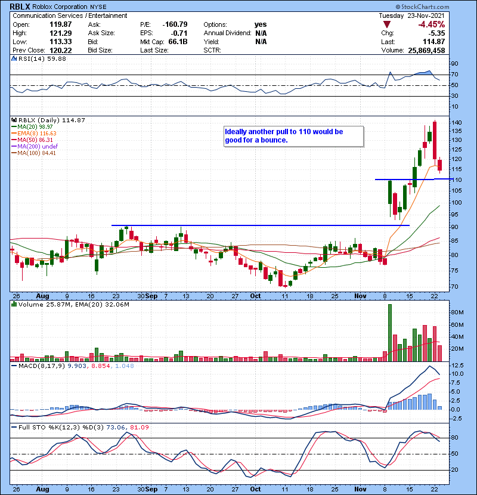Click the red down-triangle change icon

[387, 24]
